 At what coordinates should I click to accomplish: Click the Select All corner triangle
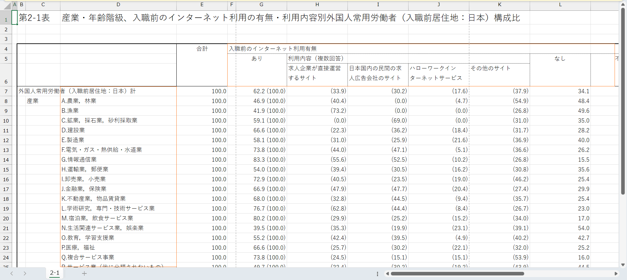7,6
